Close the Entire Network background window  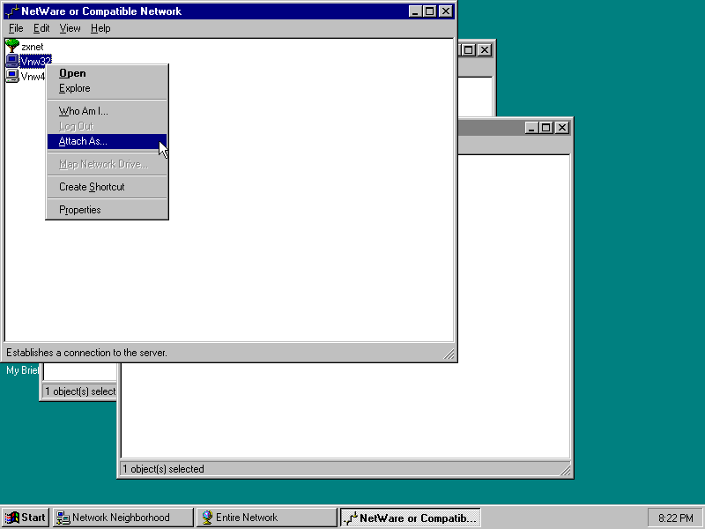pos(562,128)
